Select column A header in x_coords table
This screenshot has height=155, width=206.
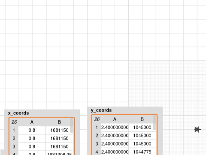tap(32, 122)
